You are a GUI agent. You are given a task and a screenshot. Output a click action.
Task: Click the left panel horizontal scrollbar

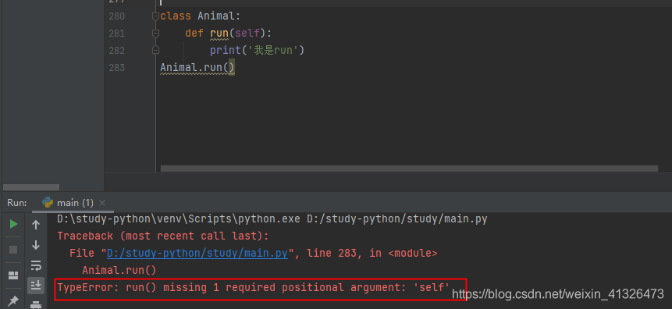coord(31,187)
